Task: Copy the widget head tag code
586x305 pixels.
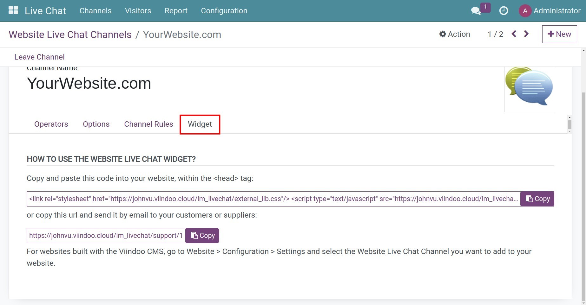Action: (537, 199)
